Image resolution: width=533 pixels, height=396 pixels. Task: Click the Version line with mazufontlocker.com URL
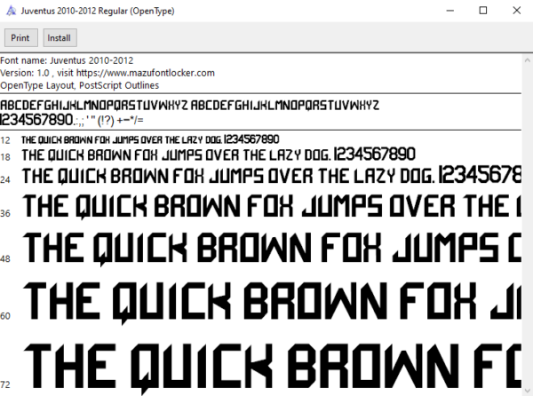107,73
